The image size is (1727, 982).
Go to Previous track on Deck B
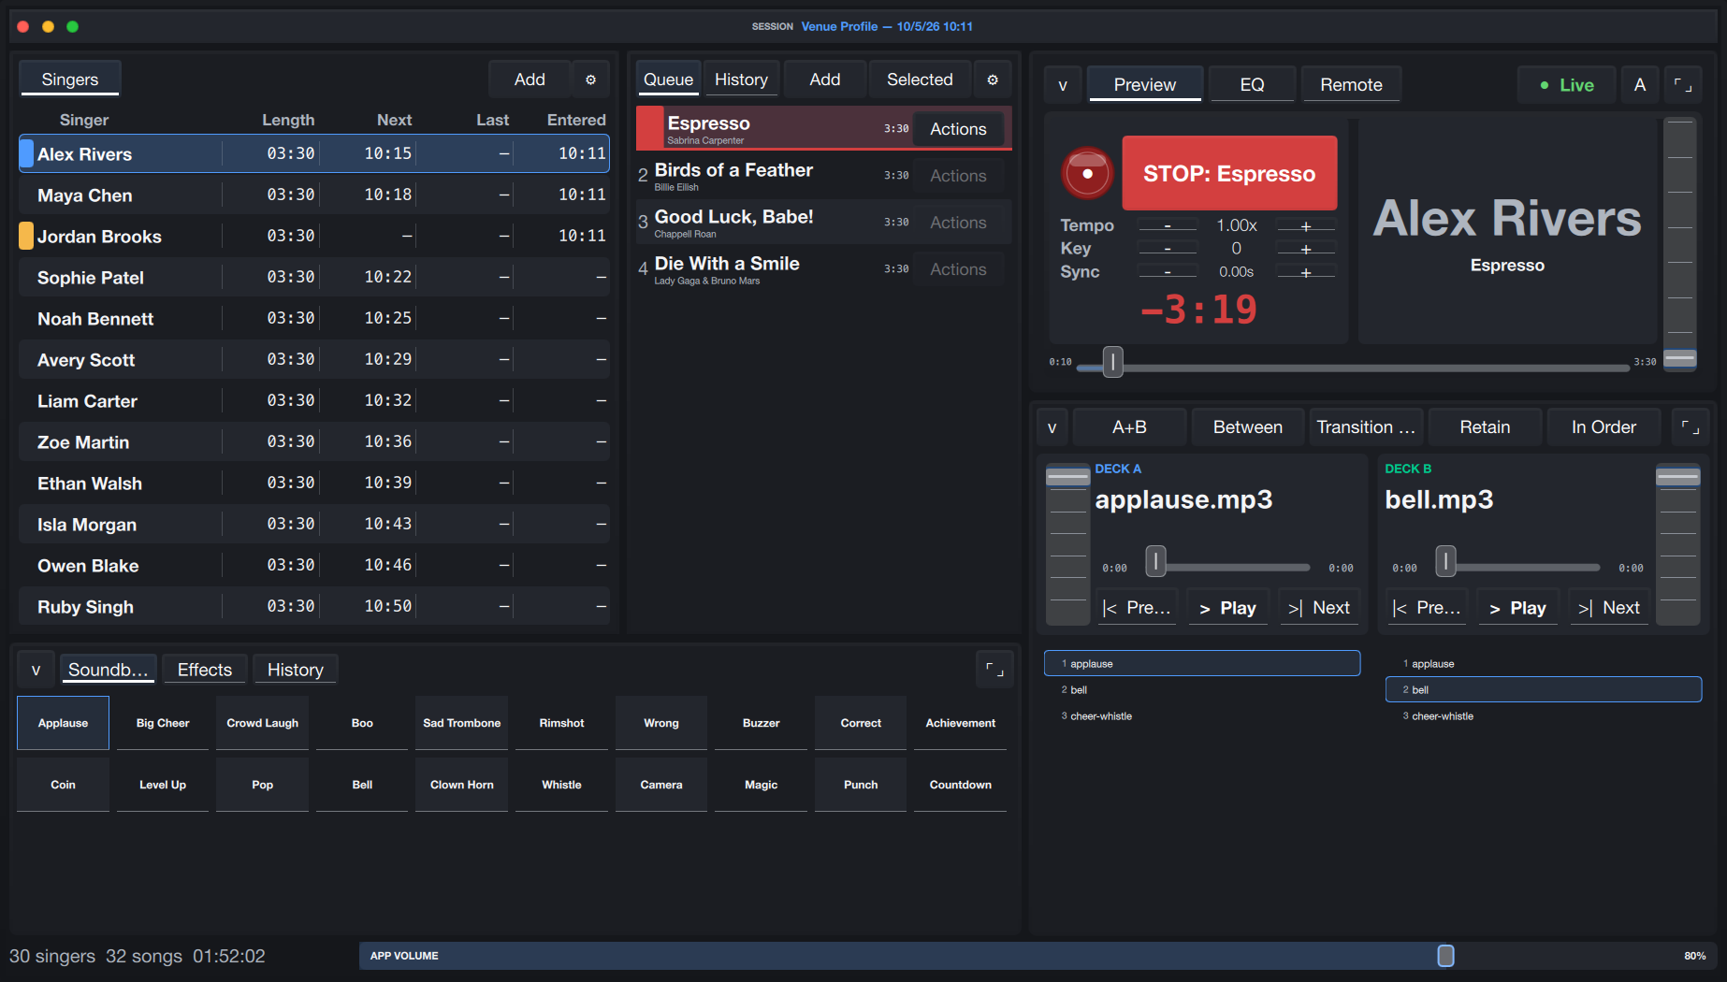point(1427,608)
